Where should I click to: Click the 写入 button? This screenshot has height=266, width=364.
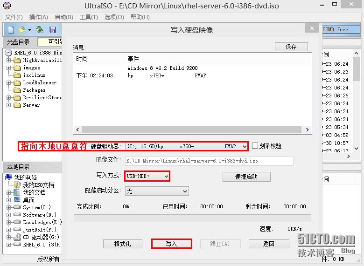172,244
